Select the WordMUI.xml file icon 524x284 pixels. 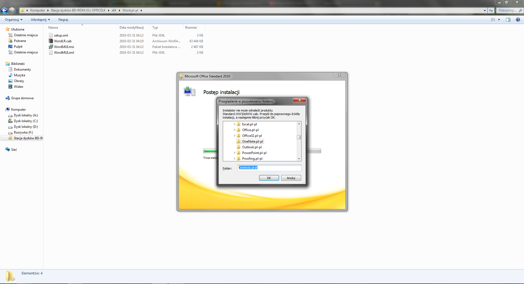pyautogui.click(x=51, y=52)
